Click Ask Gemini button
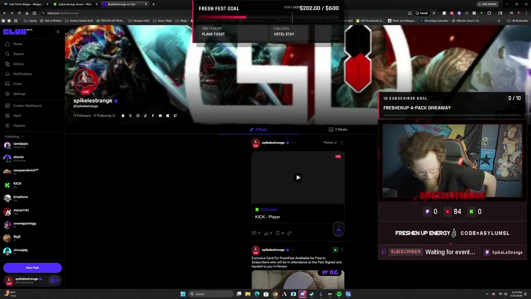The image size is (531, 299). pyautogui.click(x=487, y=4)
